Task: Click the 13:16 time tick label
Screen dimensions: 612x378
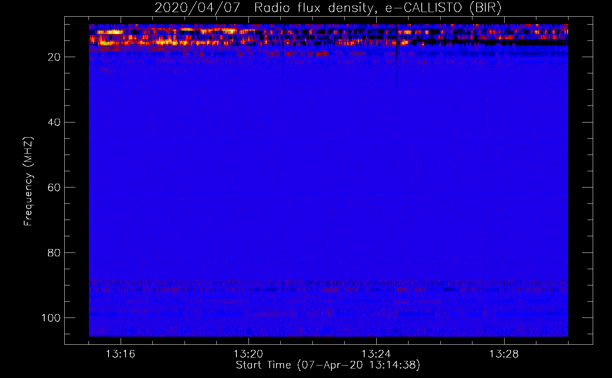Action: (121, 354)
